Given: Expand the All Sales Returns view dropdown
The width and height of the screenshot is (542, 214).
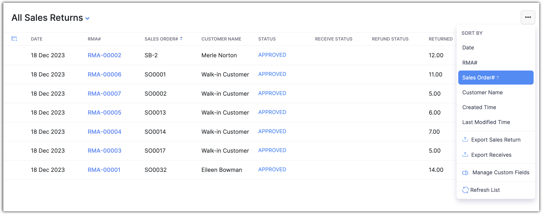Looking at the screenshot, I should pos(88,18).
